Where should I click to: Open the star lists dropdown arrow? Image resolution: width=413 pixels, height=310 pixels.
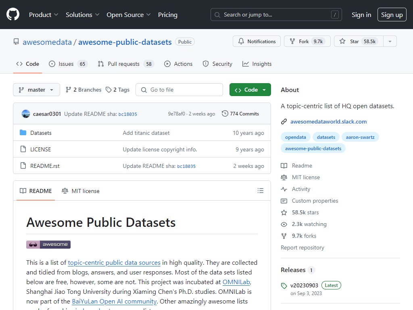(390, 42)
